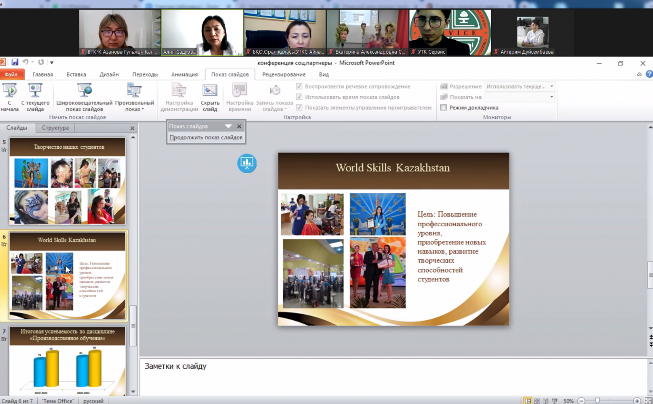Image resolution: width=653 pixels, height=404 pixels.
Task: Toggle Использовать время показа слайдов checkbox
Action: (x=299, y=97)
